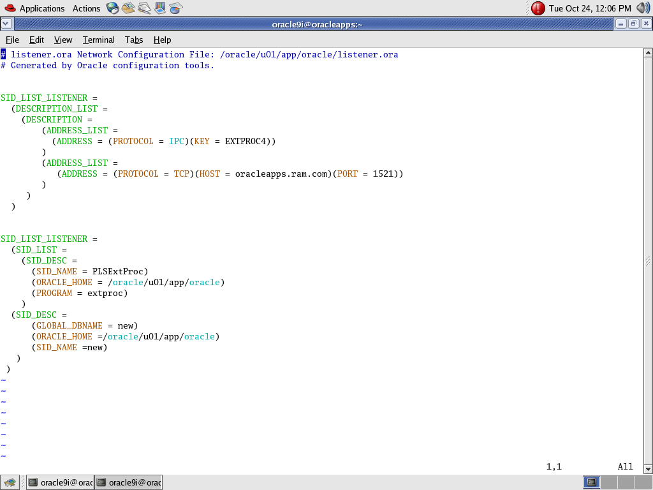This screenshot has height=490, width=653.
Task: Click the '(SID_LIST =' line
Action: point(39,249)
